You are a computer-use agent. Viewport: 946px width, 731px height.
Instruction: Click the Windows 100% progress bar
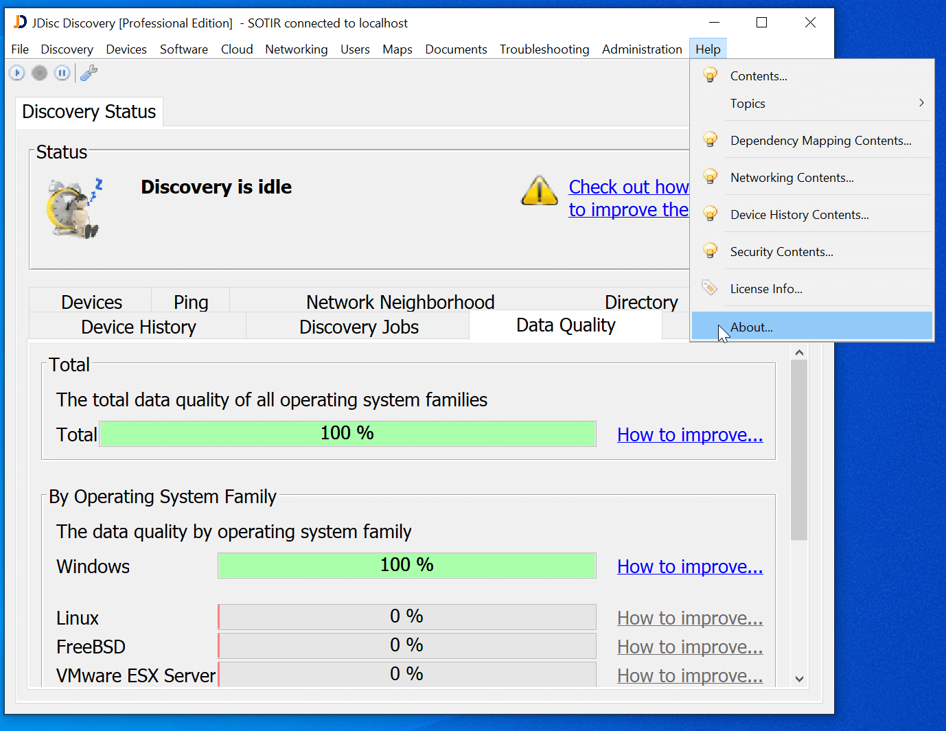406,565
